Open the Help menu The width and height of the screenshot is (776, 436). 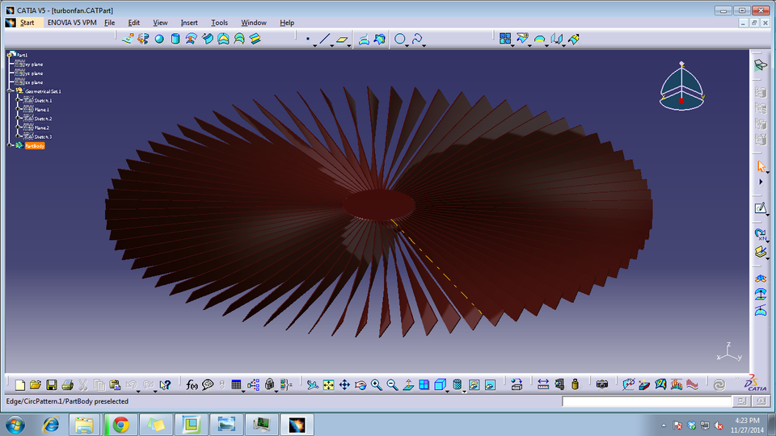tap(286, 23)
